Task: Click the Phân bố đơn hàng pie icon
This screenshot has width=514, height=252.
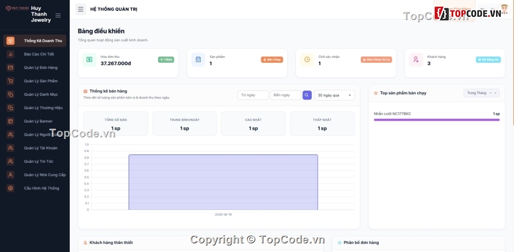Action: pyautogui.click(x=340, y=243)
